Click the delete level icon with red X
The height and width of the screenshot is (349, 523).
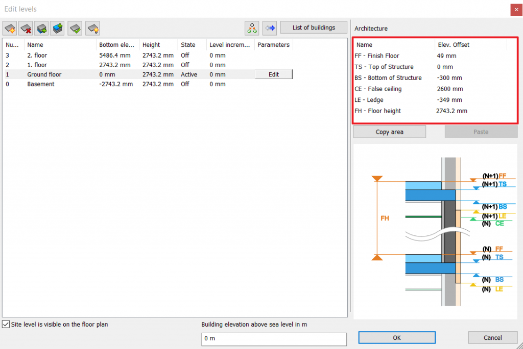26,28
